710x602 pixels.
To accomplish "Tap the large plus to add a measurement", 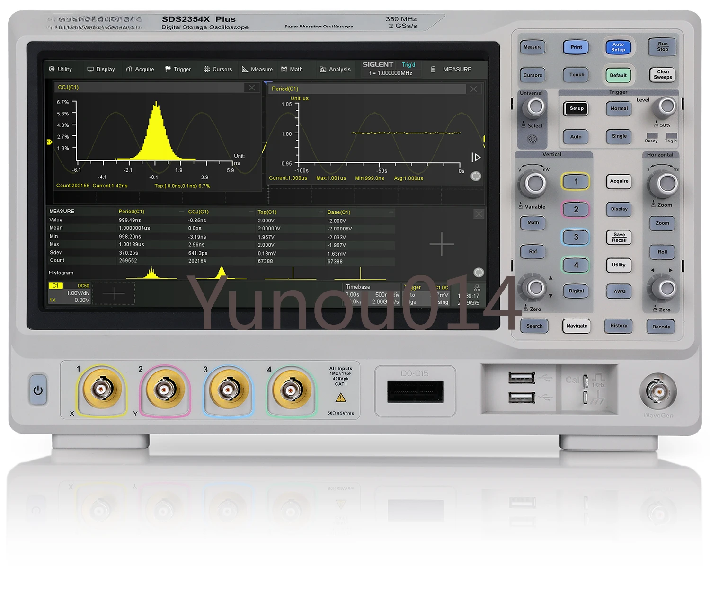I will [x=442, y=244].
